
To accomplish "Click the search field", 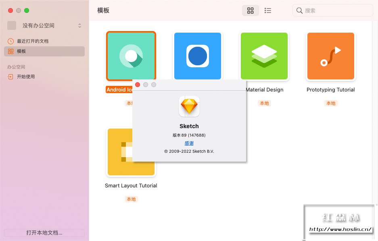I will point(333,10).
